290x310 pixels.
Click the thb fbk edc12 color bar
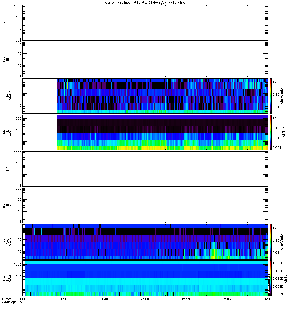coord(271,96)
